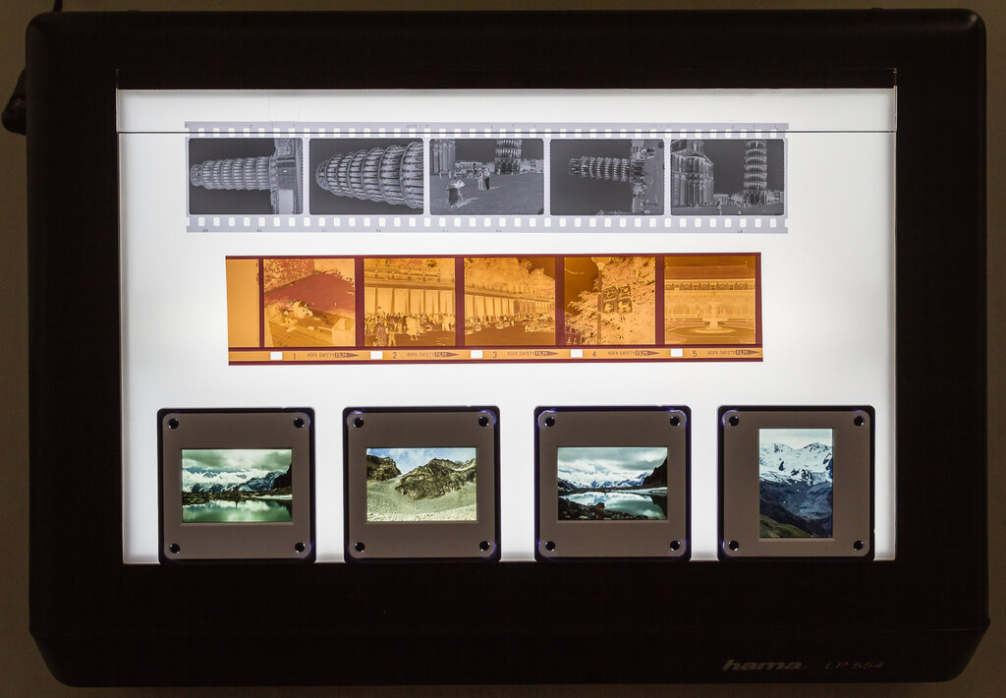Viewport: 1006px width, 698px height.
Task: Click the orange negative frame with fountain
Action: 709,301
